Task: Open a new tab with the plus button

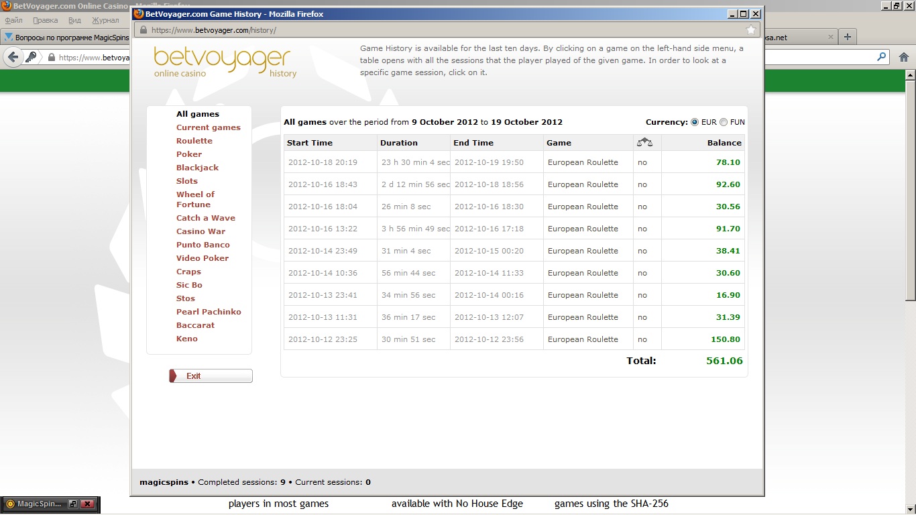Action: [x=848, y=37]
